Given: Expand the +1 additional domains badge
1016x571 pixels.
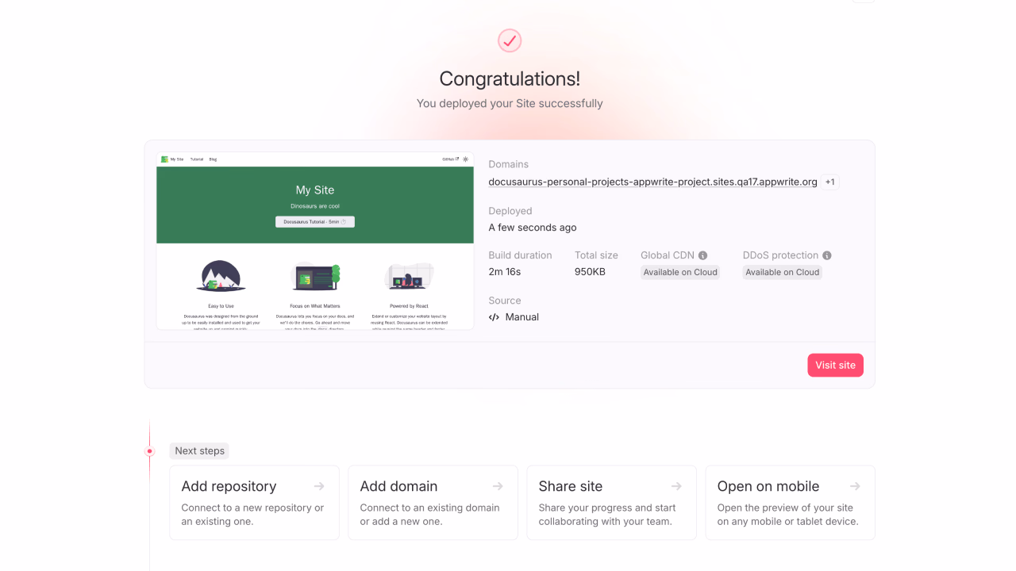Looking at the screenshot, I should coord(829,182).
